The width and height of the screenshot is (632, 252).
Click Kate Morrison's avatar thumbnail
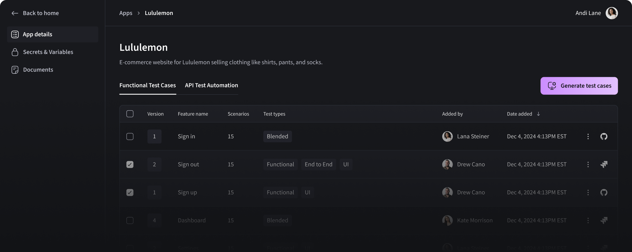pyautogui.click(x=447, y=220)
